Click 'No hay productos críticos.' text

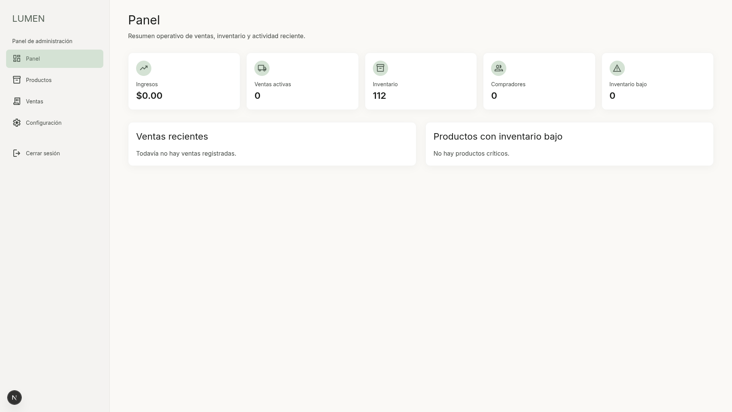tap(471, 153)
